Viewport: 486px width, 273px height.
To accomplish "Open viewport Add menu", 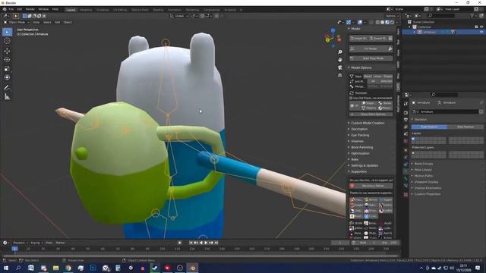I will point(58,22).
